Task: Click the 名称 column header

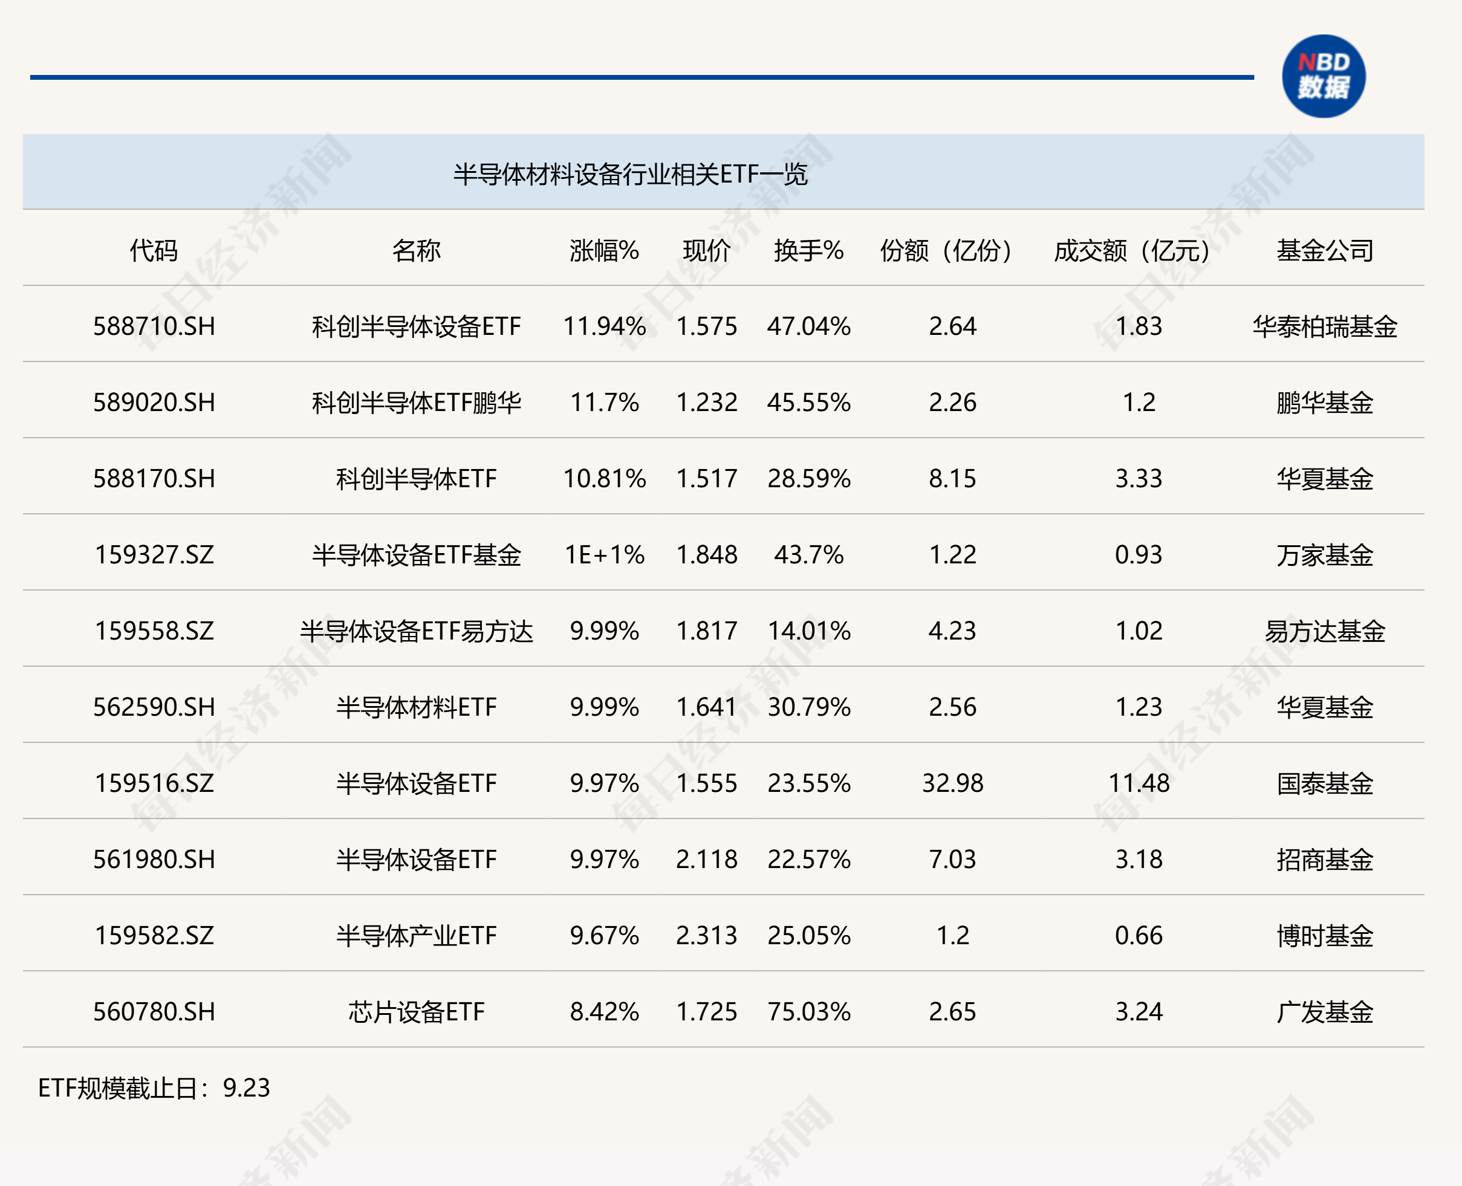Action: coord(416,251)
